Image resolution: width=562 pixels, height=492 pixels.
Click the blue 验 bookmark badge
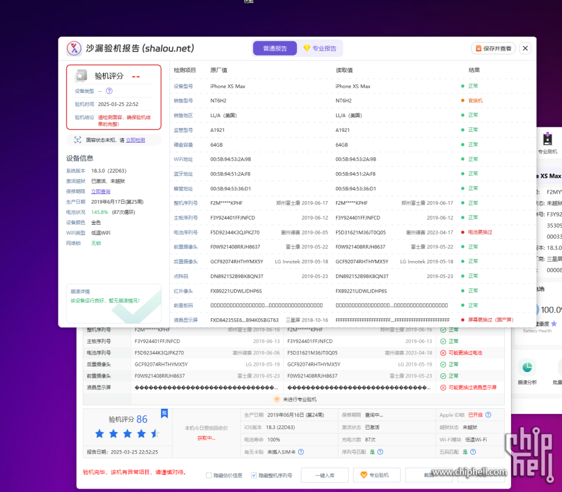point(165,413)
